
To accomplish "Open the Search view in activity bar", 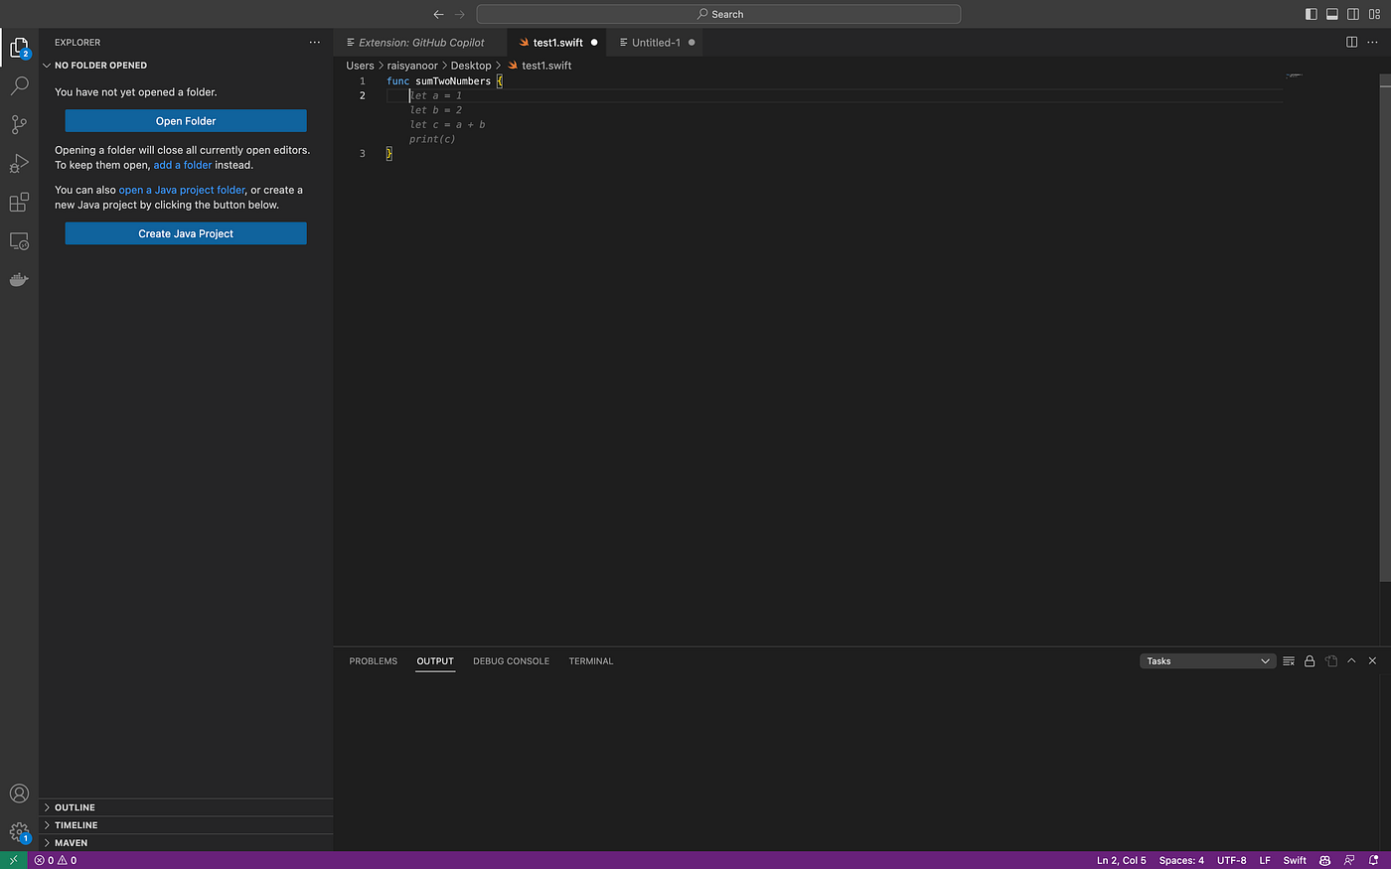I will (19, 86).
